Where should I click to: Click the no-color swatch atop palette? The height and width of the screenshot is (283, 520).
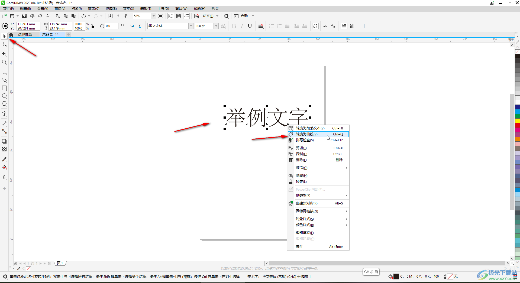pos(517,51)
